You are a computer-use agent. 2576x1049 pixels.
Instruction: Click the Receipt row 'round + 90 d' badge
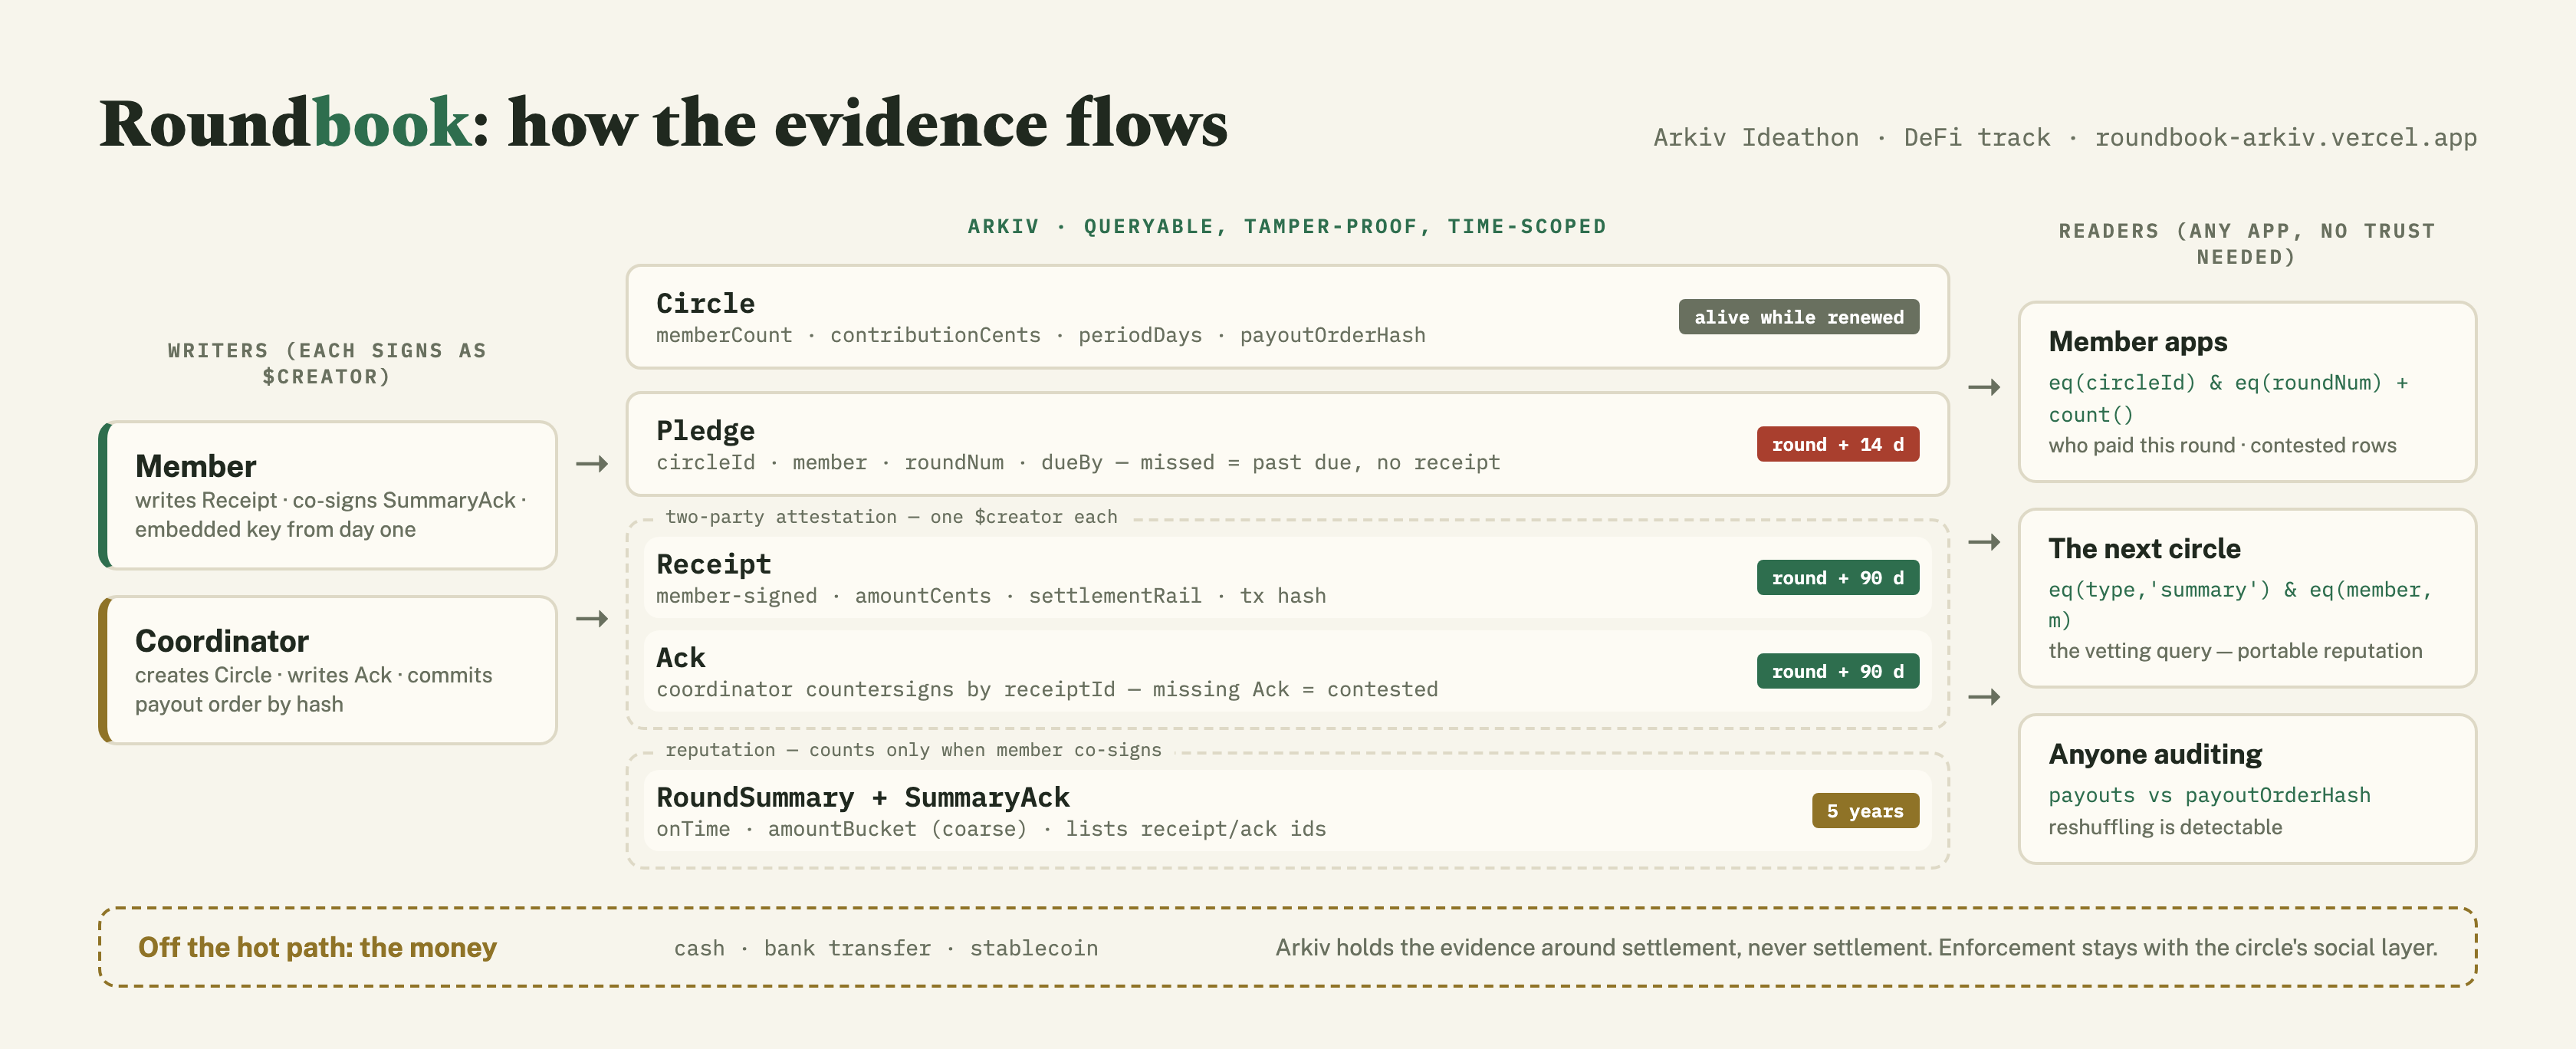[x=1837, y=578]
